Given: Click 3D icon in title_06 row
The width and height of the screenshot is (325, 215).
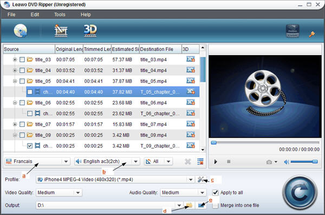Looking at the screenshot, I should 191,102.
